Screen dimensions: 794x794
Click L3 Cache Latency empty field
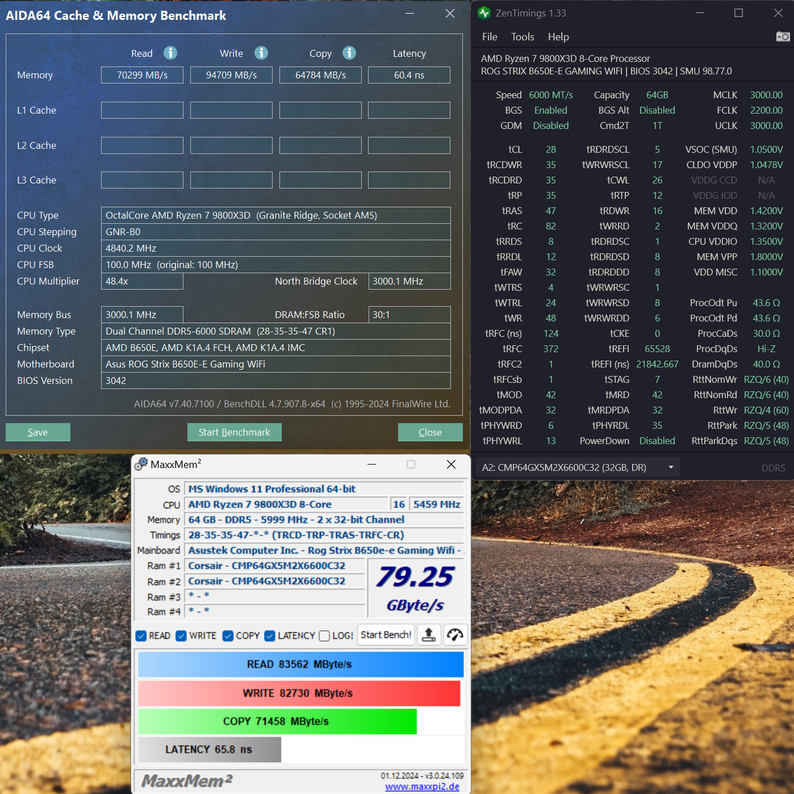(409, 180)
